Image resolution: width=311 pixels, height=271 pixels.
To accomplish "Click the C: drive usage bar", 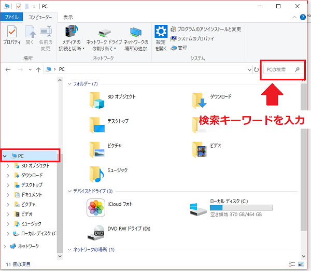I will click(x=241, y=208).
